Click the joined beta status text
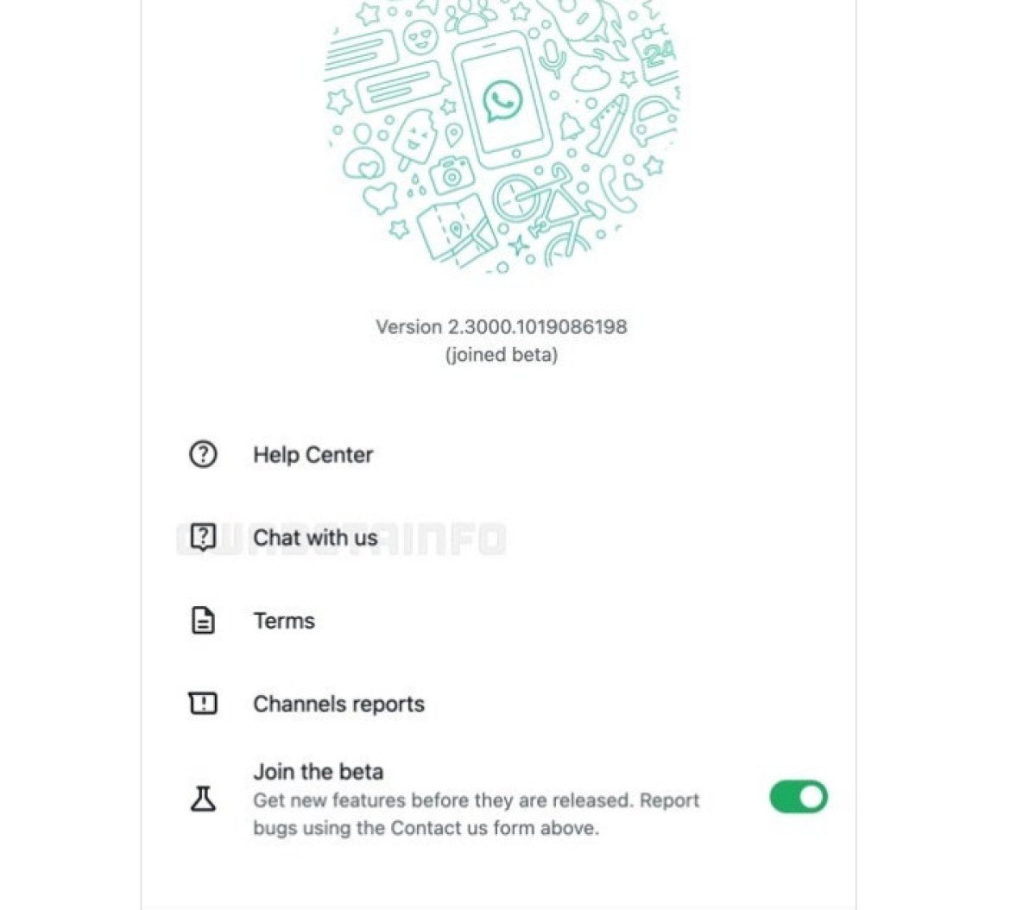 pyautogui.click(x=502, y=355)
